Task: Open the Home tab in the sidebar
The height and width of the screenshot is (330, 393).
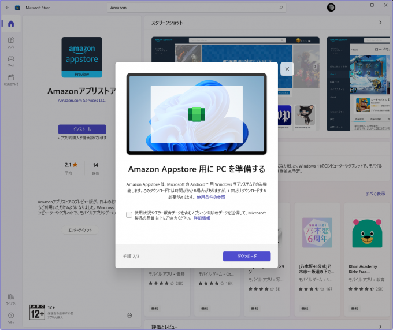Action: point(11,24)
